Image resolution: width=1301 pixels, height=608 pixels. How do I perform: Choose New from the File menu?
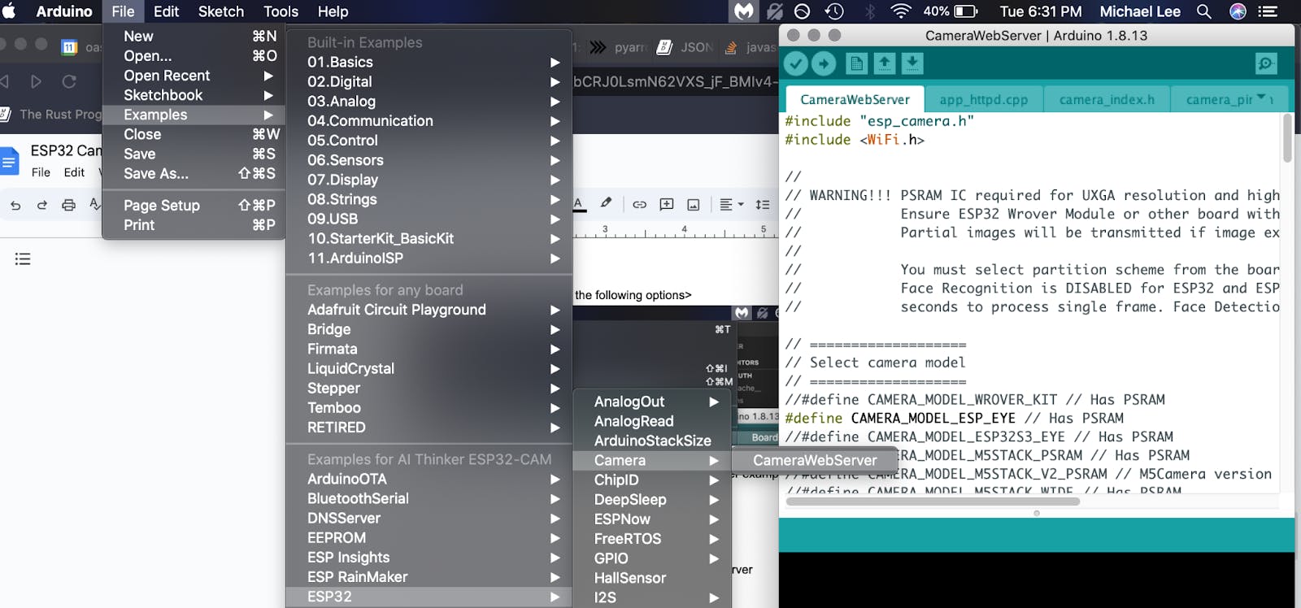pos(194,36)
